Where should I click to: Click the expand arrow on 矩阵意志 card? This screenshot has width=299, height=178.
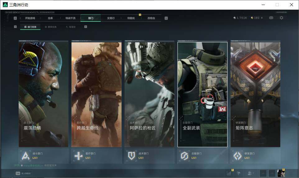[x=234, y=118]
